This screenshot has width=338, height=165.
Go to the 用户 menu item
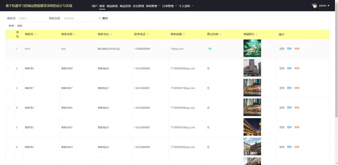pos(94,6)
